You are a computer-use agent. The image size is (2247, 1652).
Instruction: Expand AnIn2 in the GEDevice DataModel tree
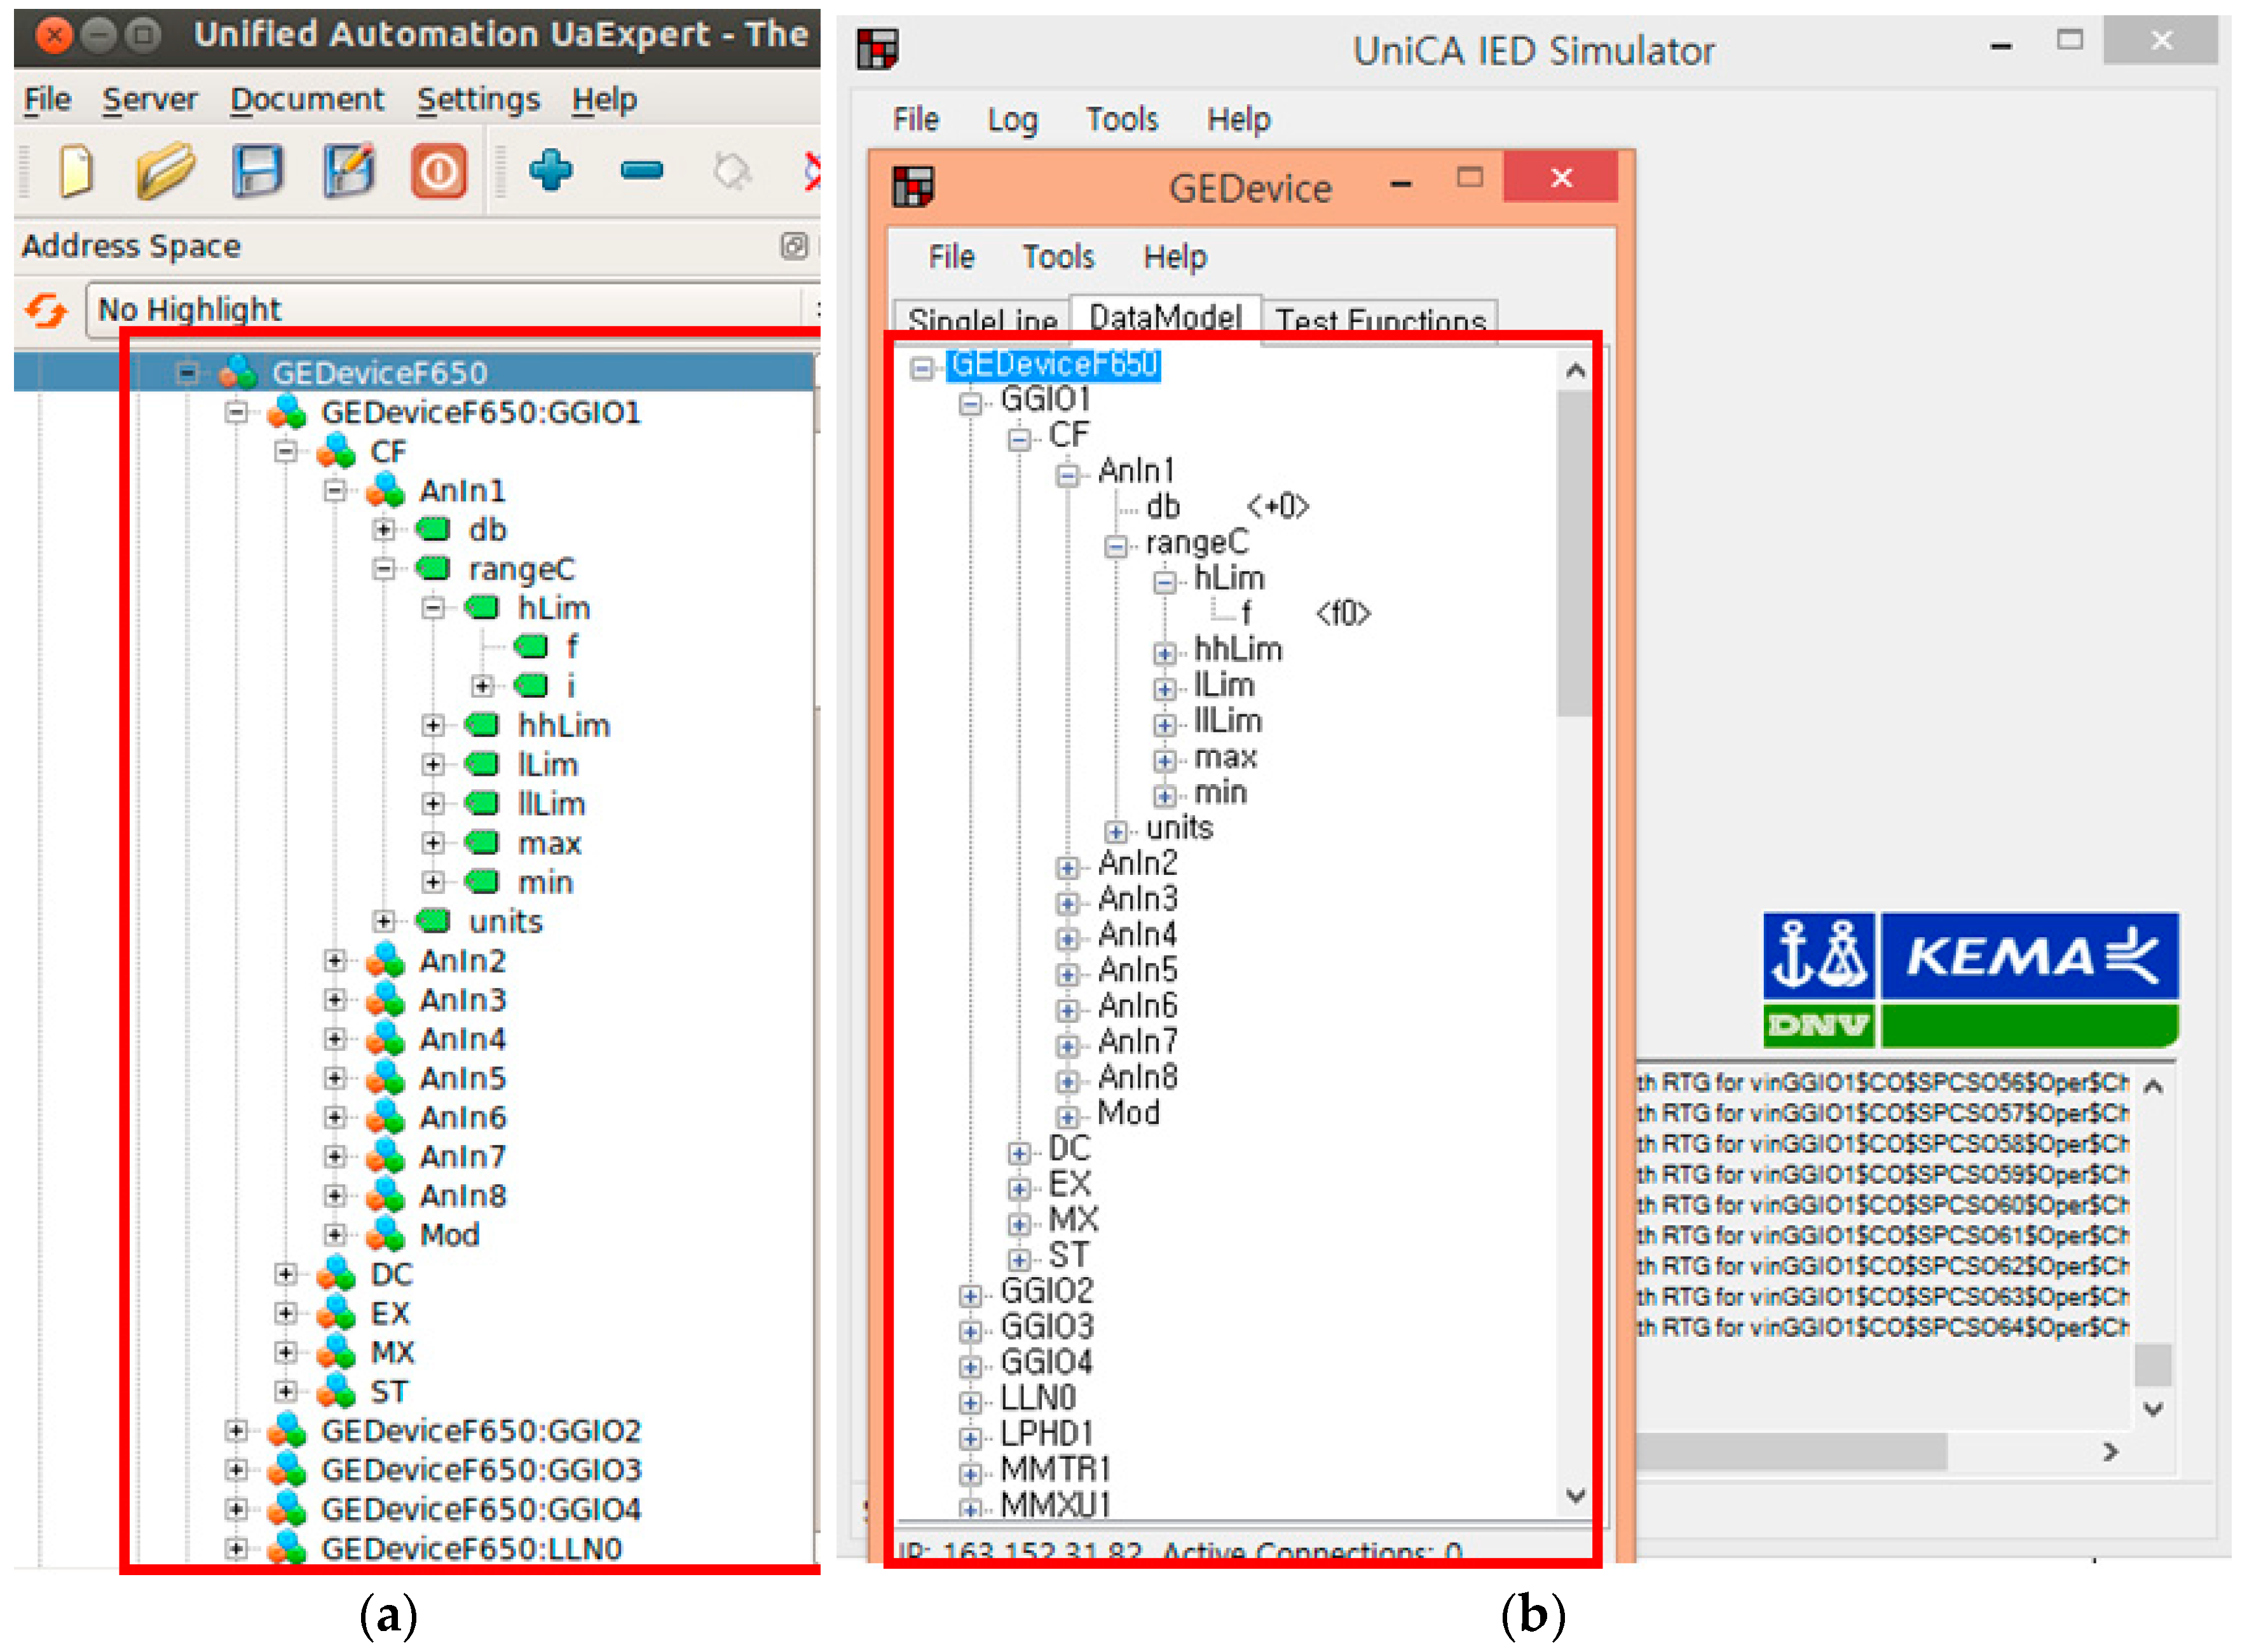coord(1067,868)
